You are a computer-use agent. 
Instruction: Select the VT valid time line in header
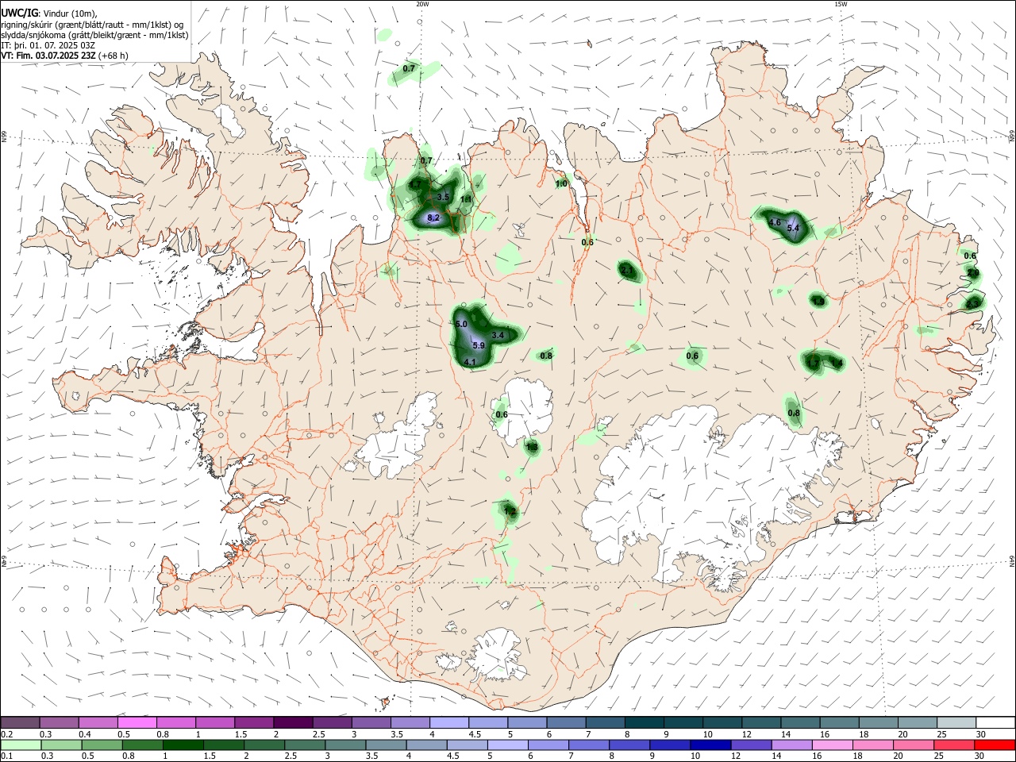point(64,56)
